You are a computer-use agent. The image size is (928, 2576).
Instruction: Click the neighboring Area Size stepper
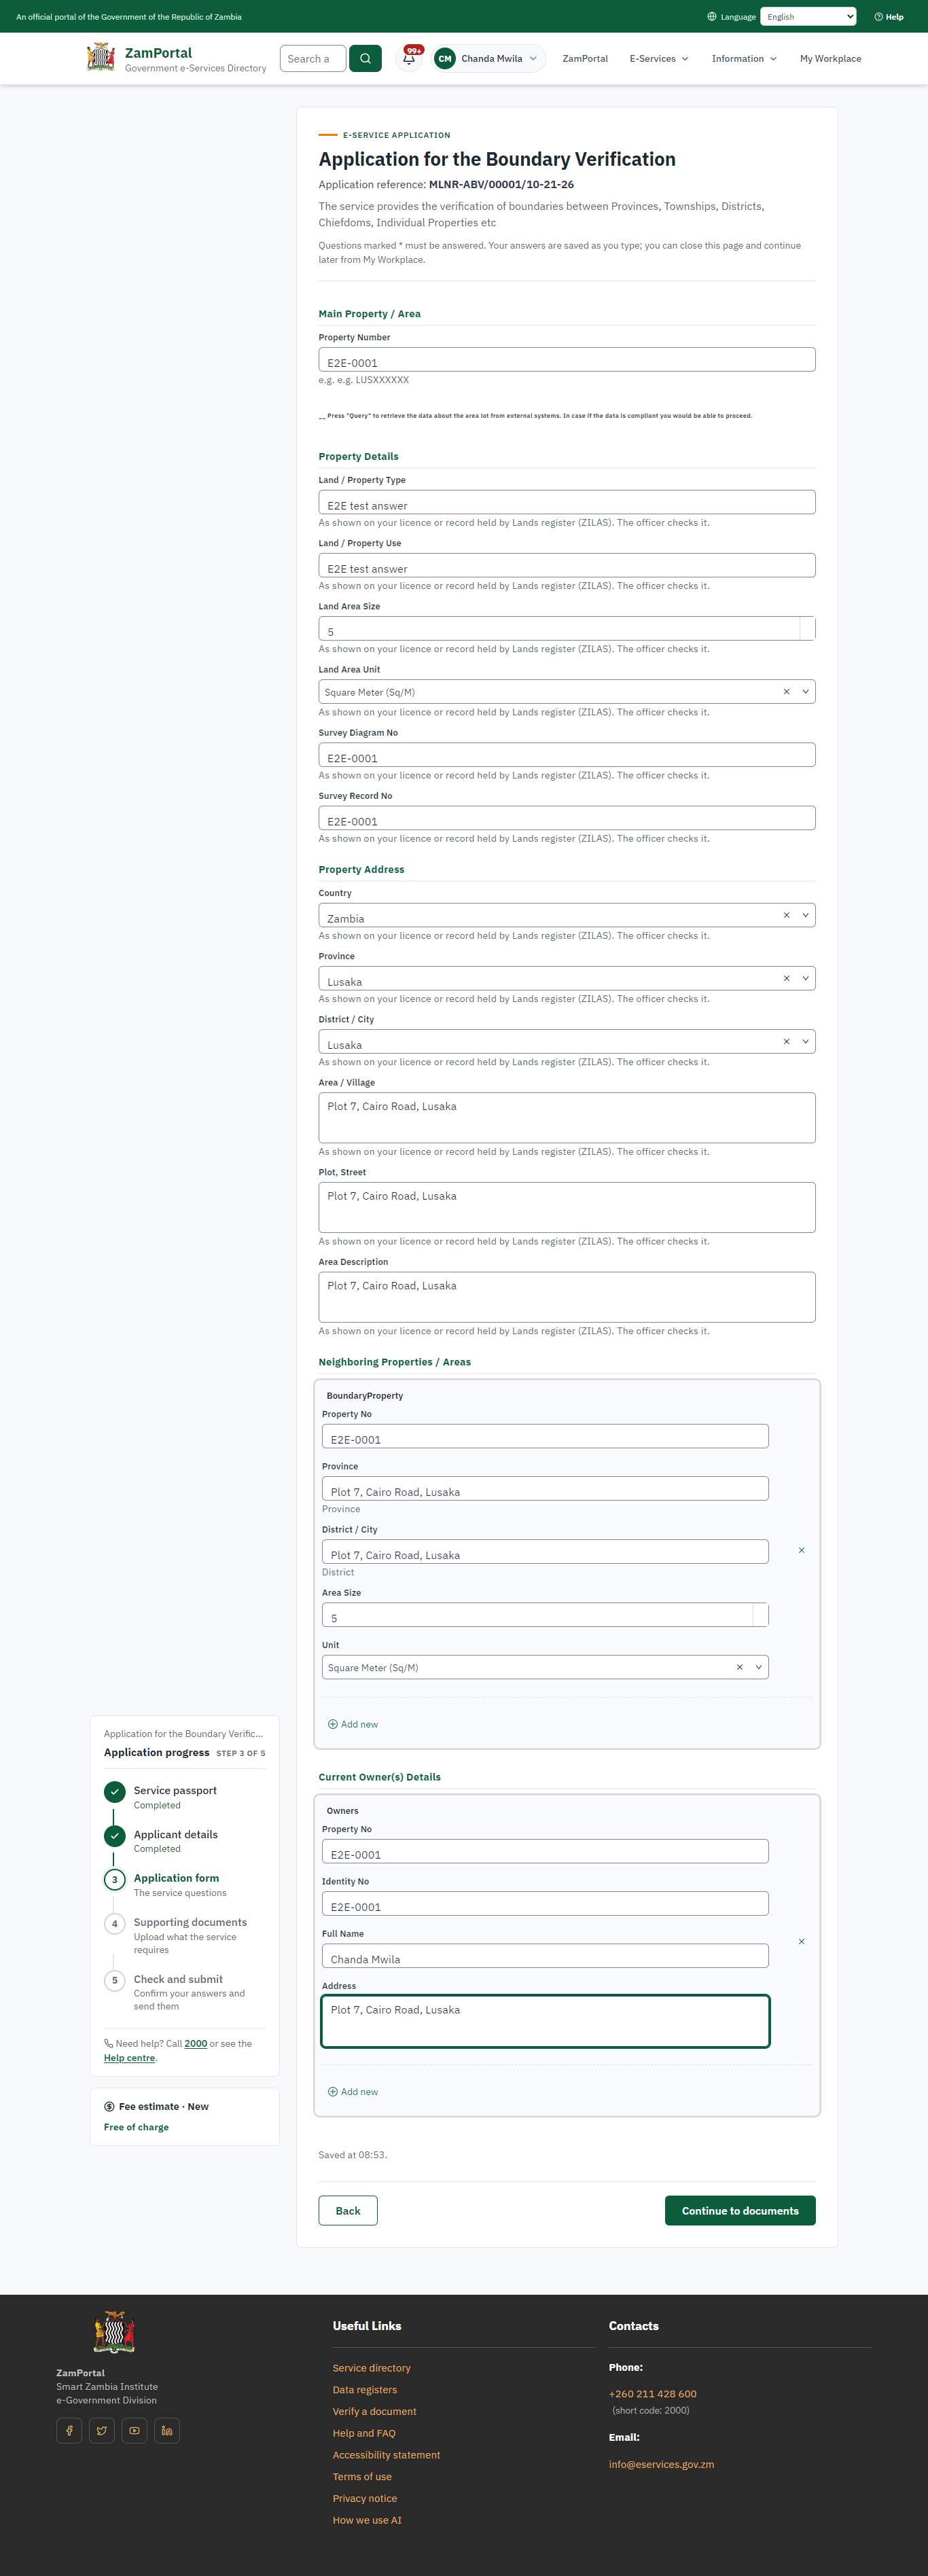[760, 1614]
